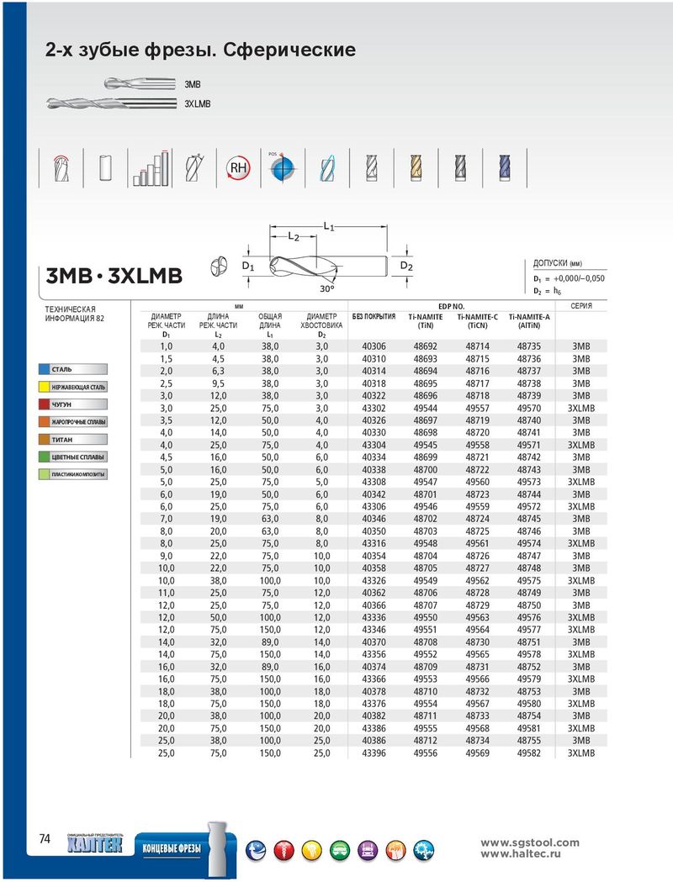
Task: Click the ball-nose cutter icon with red arc
Action: (x=61, y=168)
